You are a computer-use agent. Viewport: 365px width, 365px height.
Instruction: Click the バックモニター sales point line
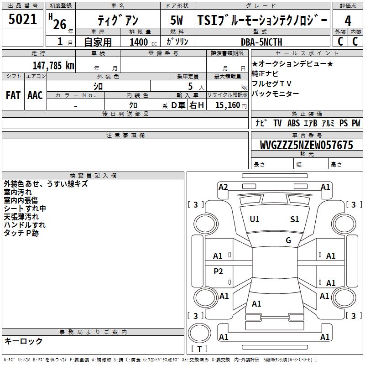pos(275,94)
